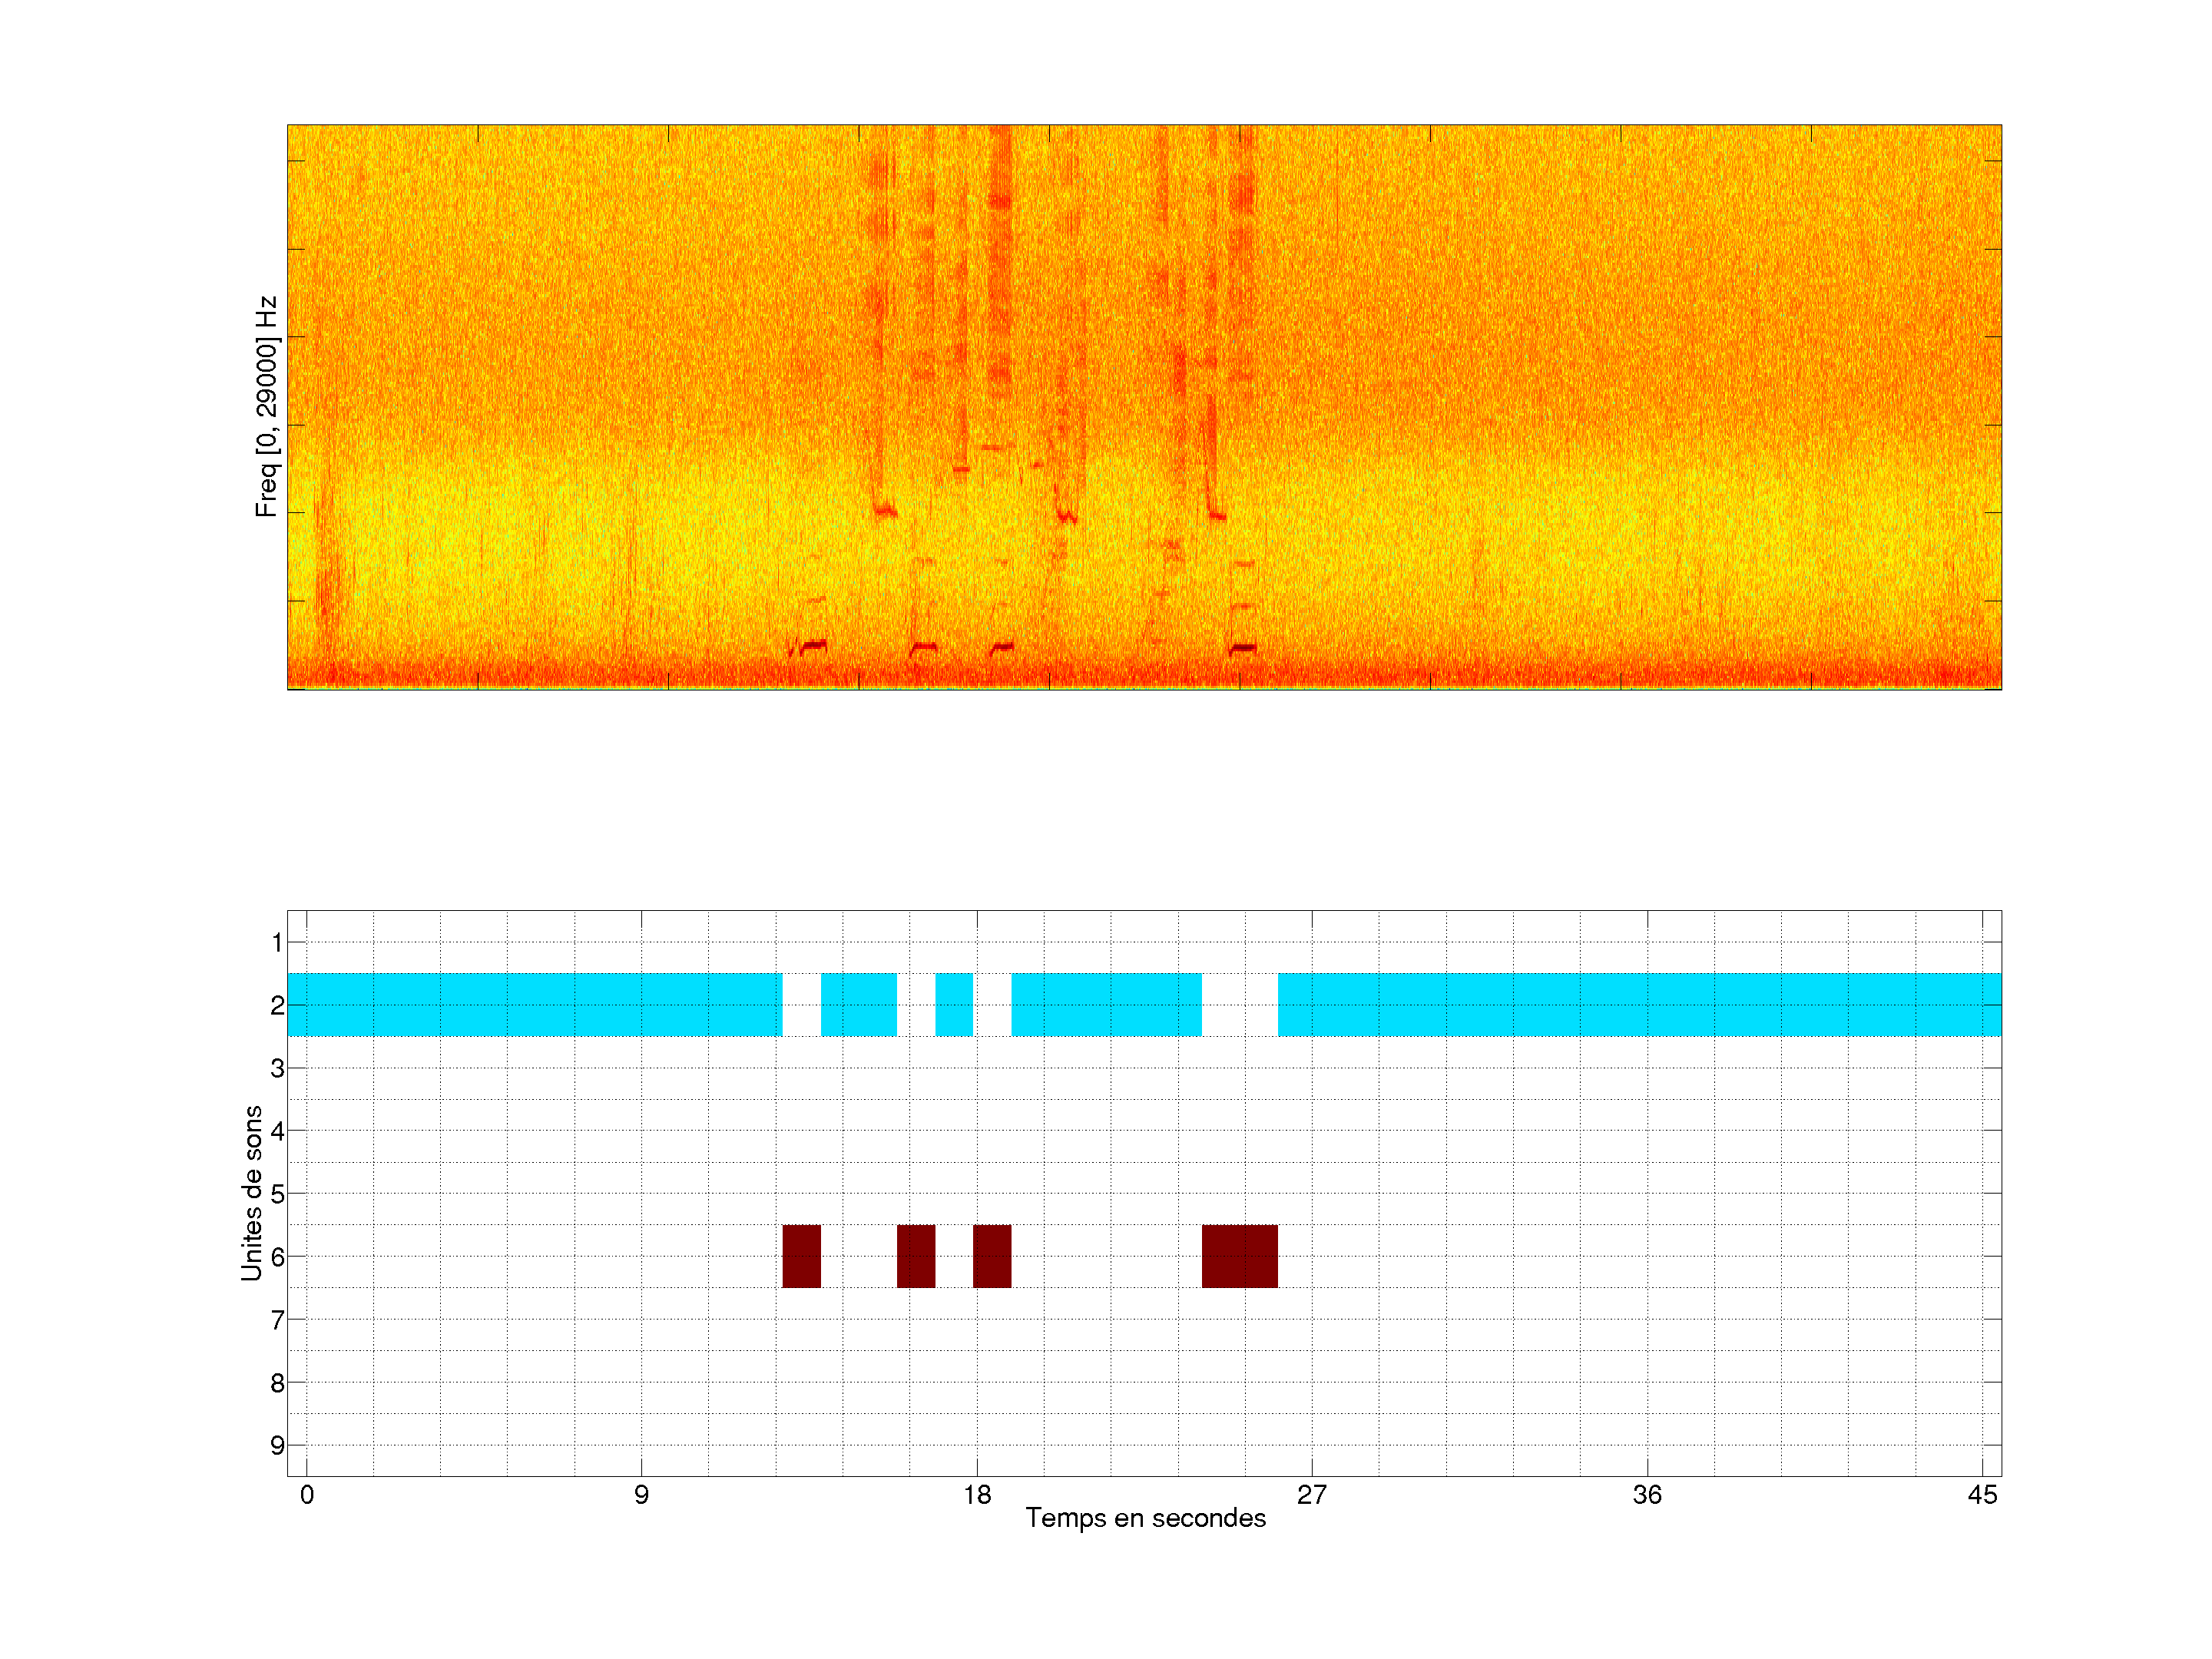
Task: Click the x-axis tick label 27
Action: [x=1312, y=1495]
